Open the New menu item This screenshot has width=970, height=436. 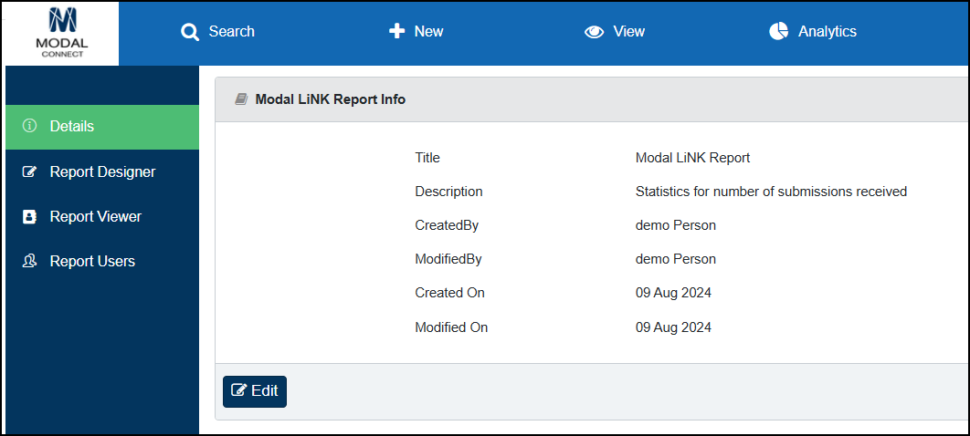pyautogui.click(x=416, y=32)
